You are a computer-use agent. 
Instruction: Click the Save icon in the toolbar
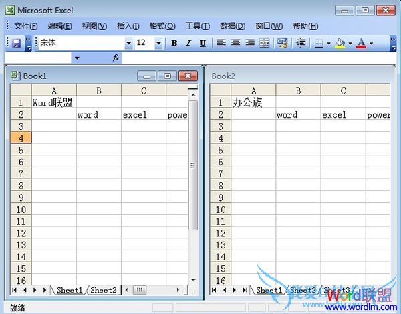16,43
